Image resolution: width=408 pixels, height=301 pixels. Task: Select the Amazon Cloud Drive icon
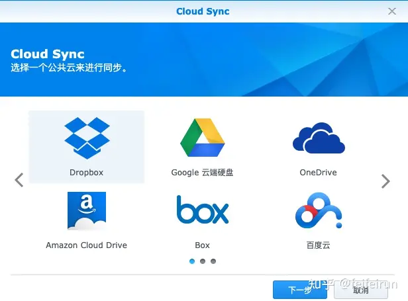click(87, 211)
